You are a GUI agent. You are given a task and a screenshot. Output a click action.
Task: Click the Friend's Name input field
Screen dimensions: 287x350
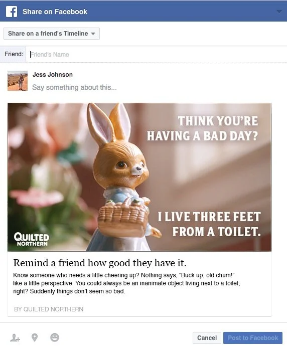157,55
